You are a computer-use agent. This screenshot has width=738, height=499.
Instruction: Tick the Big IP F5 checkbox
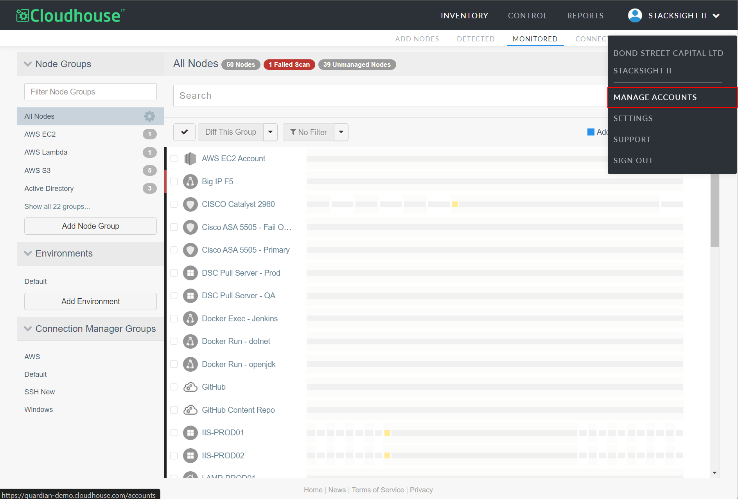click(x=174, y=182)
